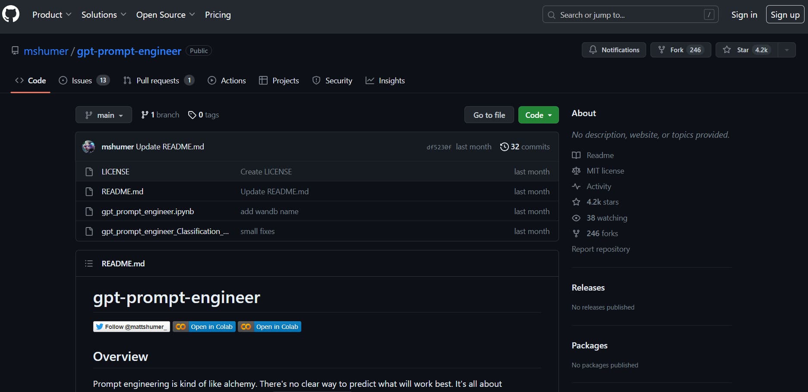Click the 'Create LICENSE' commit message
Image resolution: width=808 pixels, height=392 pixels.
(x=266, y=172)
